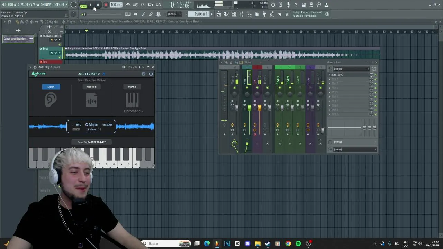The width and height of the screenshot is (443, 249).
Task: Arm the Rec track recording button
Action: 255,135
